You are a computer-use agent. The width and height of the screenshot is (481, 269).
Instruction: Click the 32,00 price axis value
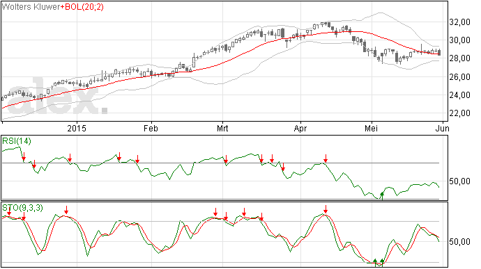click(x=459, y=22)
